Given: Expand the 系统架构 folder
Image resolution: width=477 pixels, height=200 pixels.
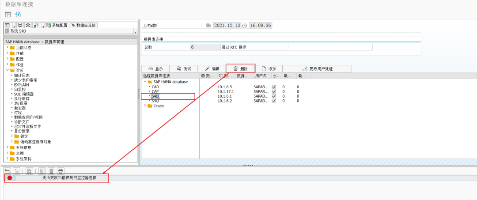Looking at the screenshot, I should pyautogui.click(x=8, y=158).
